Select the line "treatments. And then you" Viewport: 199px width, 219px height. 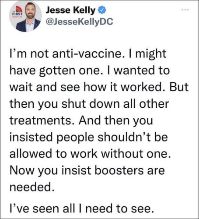[81, 121]
